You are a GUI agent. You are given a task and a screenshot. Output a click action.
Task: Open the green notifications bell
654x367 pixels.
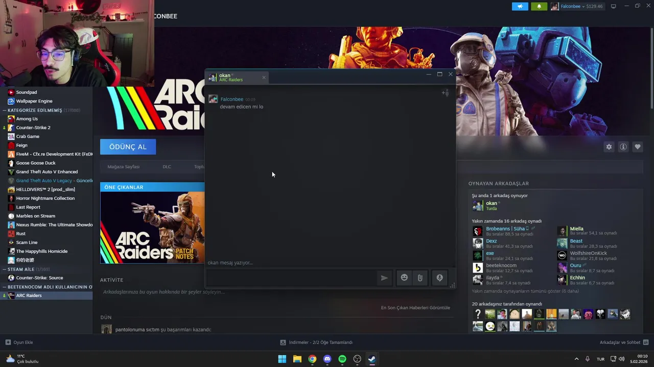539,6
